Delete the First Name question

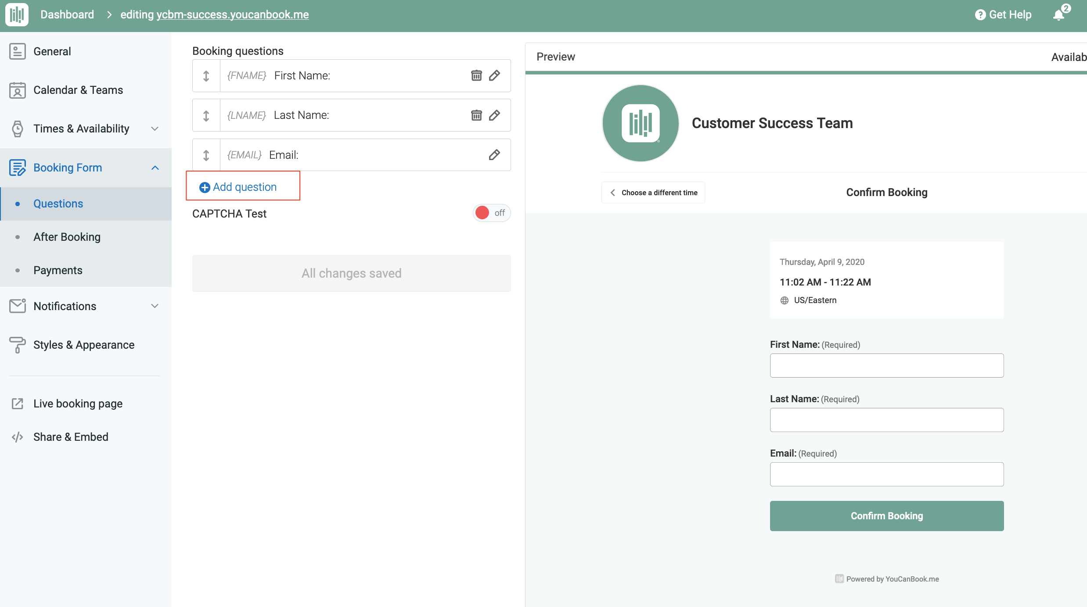[476, 75]
